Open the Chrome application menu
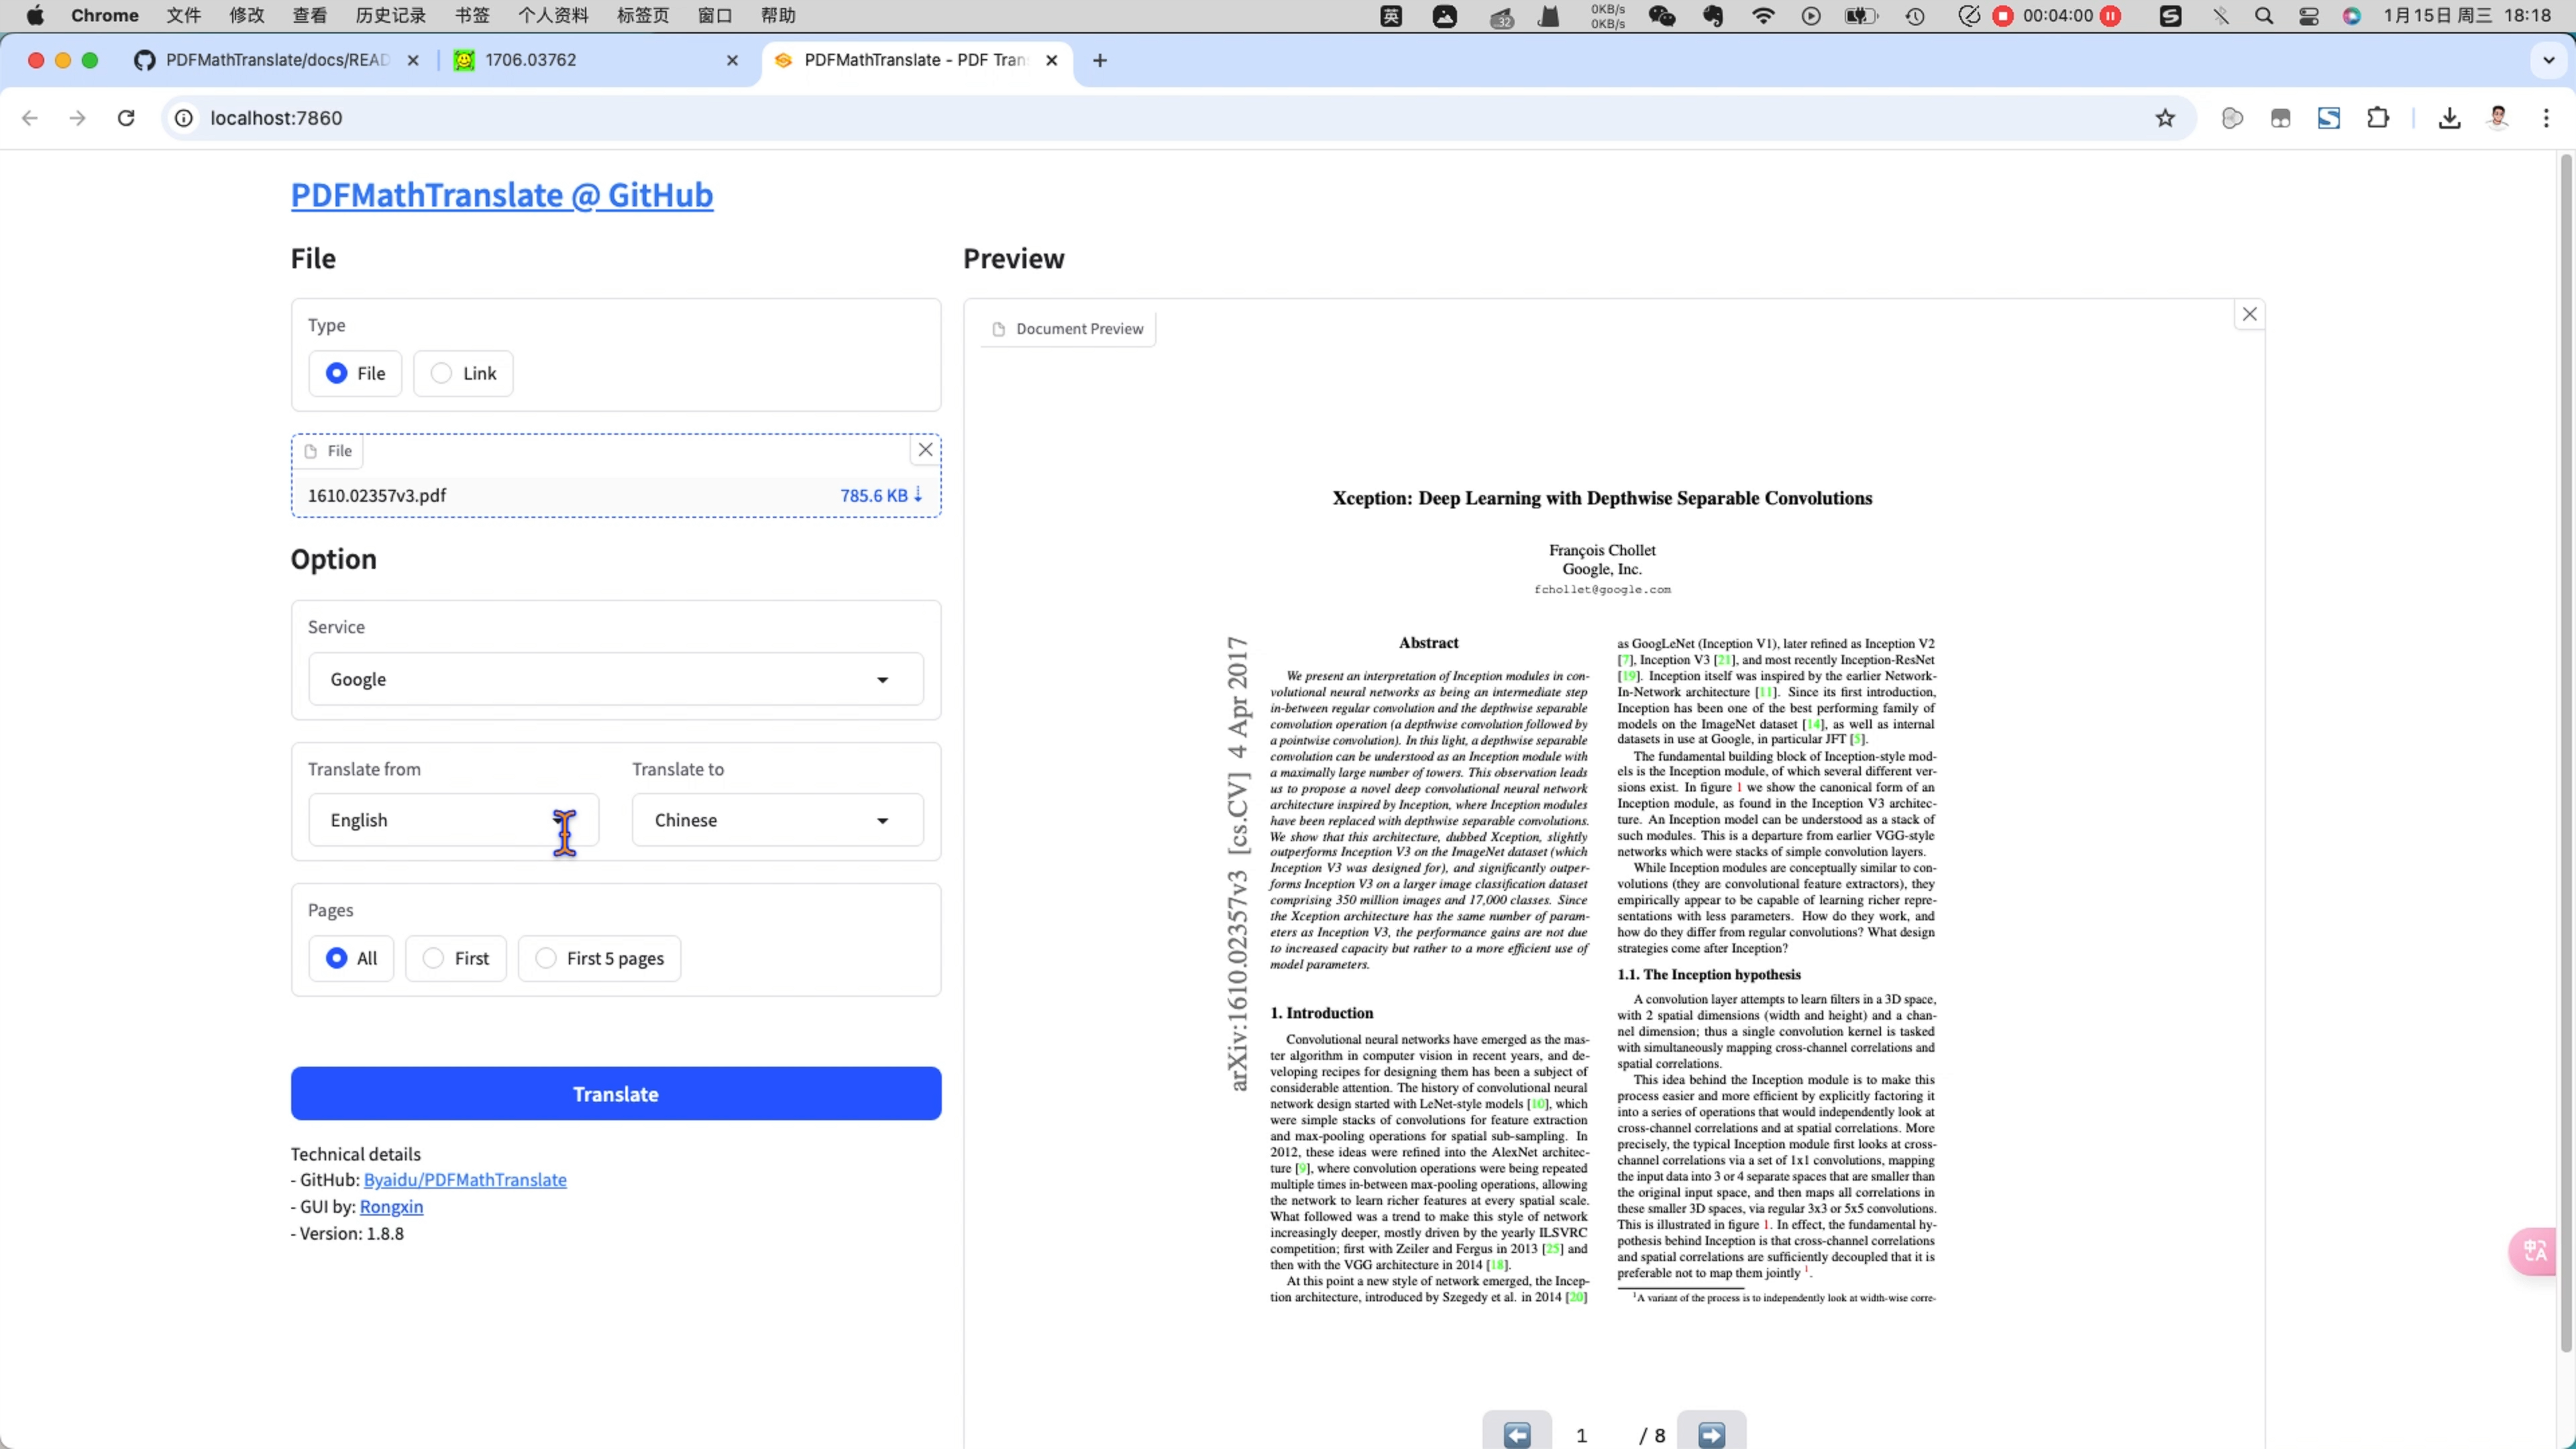 tap(105, 15)
